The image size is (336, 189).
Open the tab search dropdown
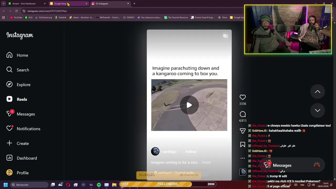pyautogui.click(x=3, y=4)
